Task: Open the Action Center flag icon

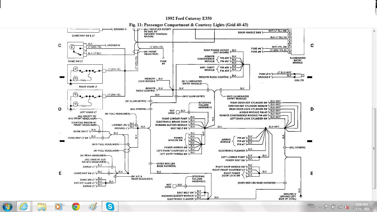Action: point(327,206)
